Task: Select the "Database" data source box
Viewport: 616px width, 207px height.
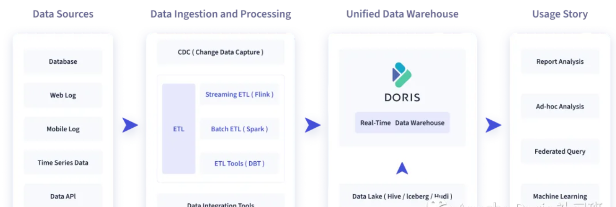Action: (x=63, y=62)
